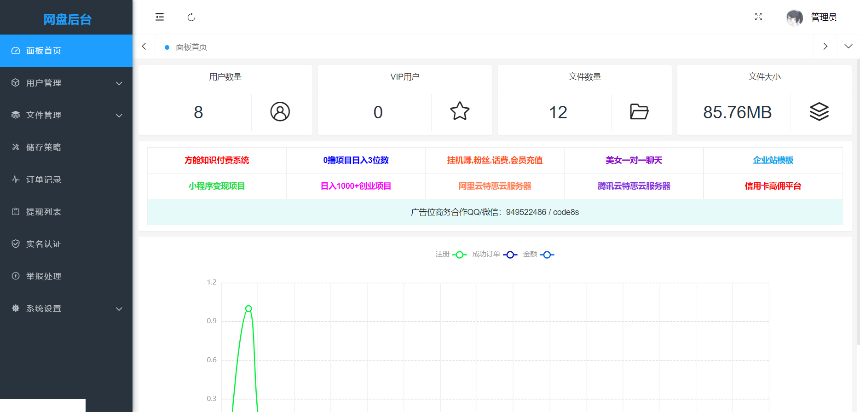This screenshot has width=860, height=412.
Task: Click the dashboard gauge icon beside 面板首页
Action: 16,51
